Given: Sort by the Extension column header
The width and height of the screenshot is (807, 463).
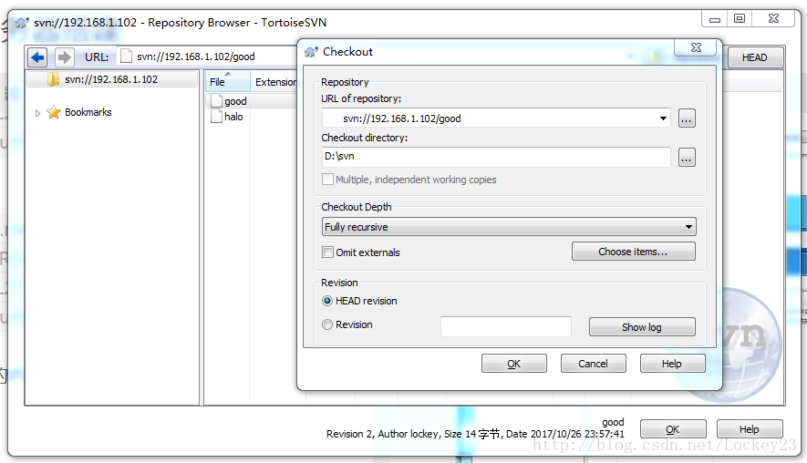Looking at the screenshot, I should pyautogui.click(x=275, y=82).
